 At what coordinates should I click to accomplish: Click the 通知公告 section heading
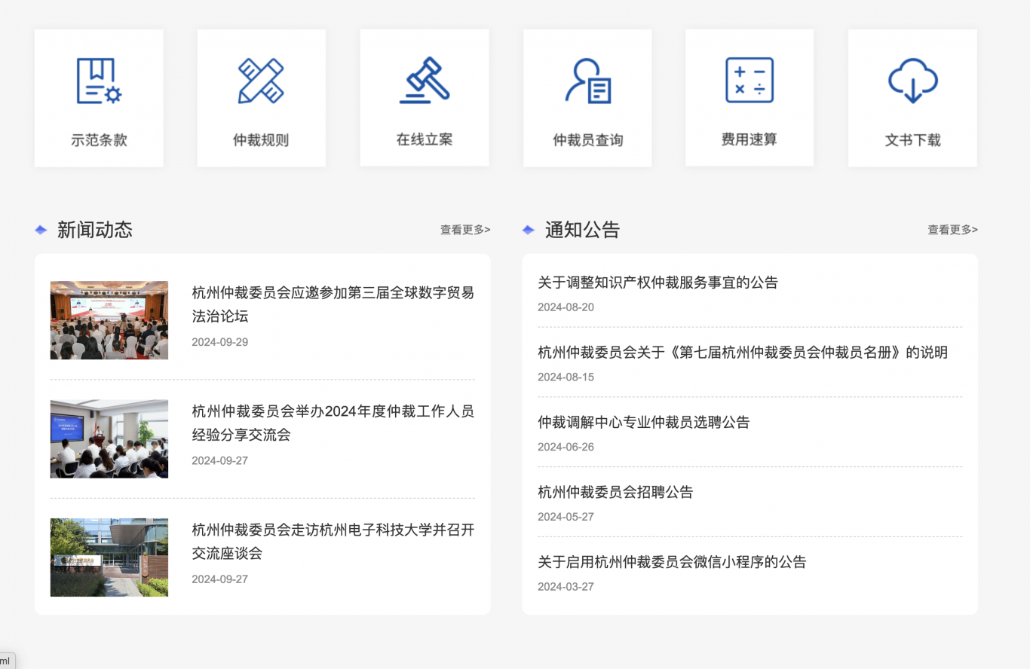pyautogui.click(x=582, y=230)
